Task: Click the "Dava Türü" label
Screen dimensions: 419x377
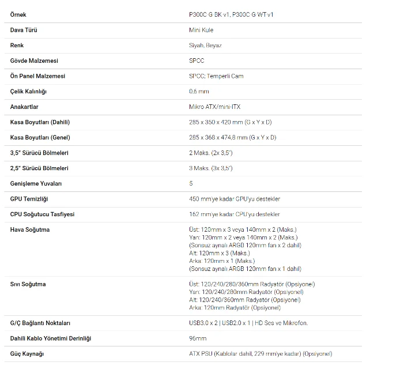Action: tap(25, 29)
